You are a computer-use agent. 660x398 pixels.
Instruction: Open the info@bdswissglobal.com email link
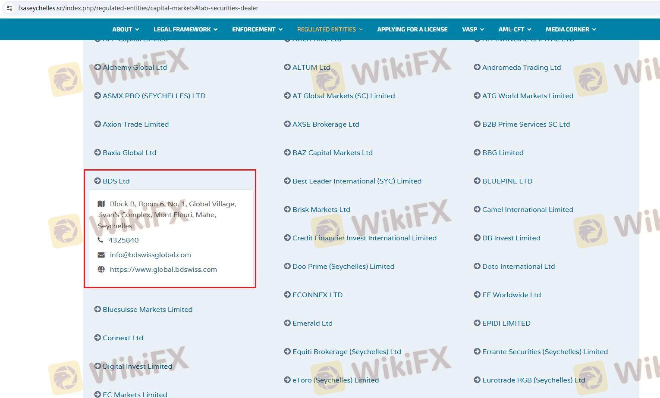coord(151,255)
